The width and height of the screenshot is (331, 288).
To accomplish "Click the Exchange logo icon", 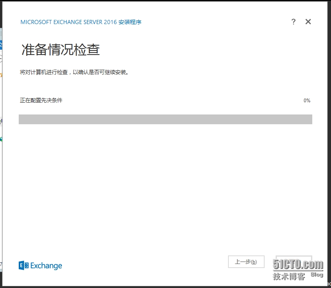I will click(x=24, y=266).
